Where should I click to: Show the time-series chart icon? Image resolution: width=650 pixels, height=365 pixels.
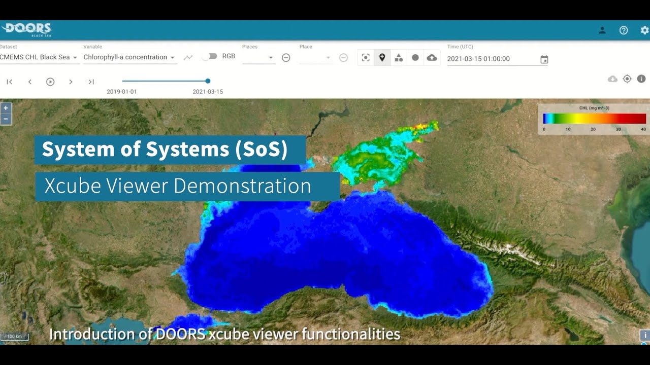188,58
